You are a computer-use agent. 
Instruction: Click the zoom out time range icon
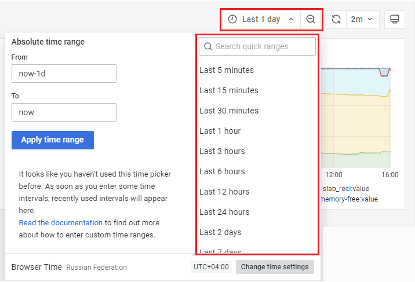click(311, 19)
